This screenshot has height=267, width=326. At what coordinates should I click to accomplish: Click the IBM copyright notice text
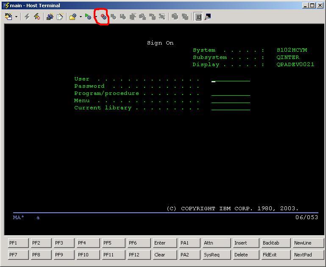[232, 209]
